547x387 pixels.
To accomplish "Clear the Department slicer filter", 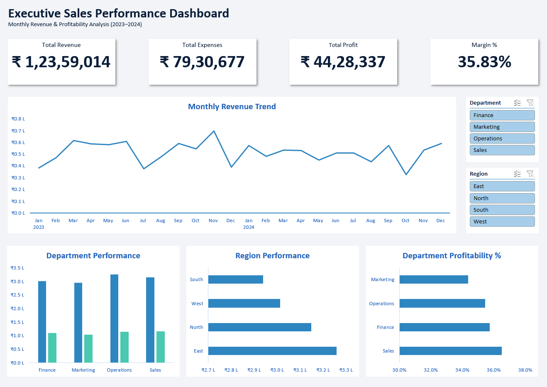I will click(530, 103).
